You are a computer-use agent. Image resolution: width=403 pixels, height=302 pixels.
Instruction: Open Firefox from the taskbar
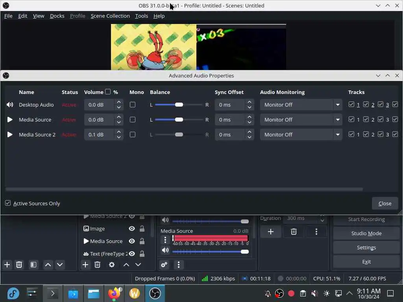115,293
